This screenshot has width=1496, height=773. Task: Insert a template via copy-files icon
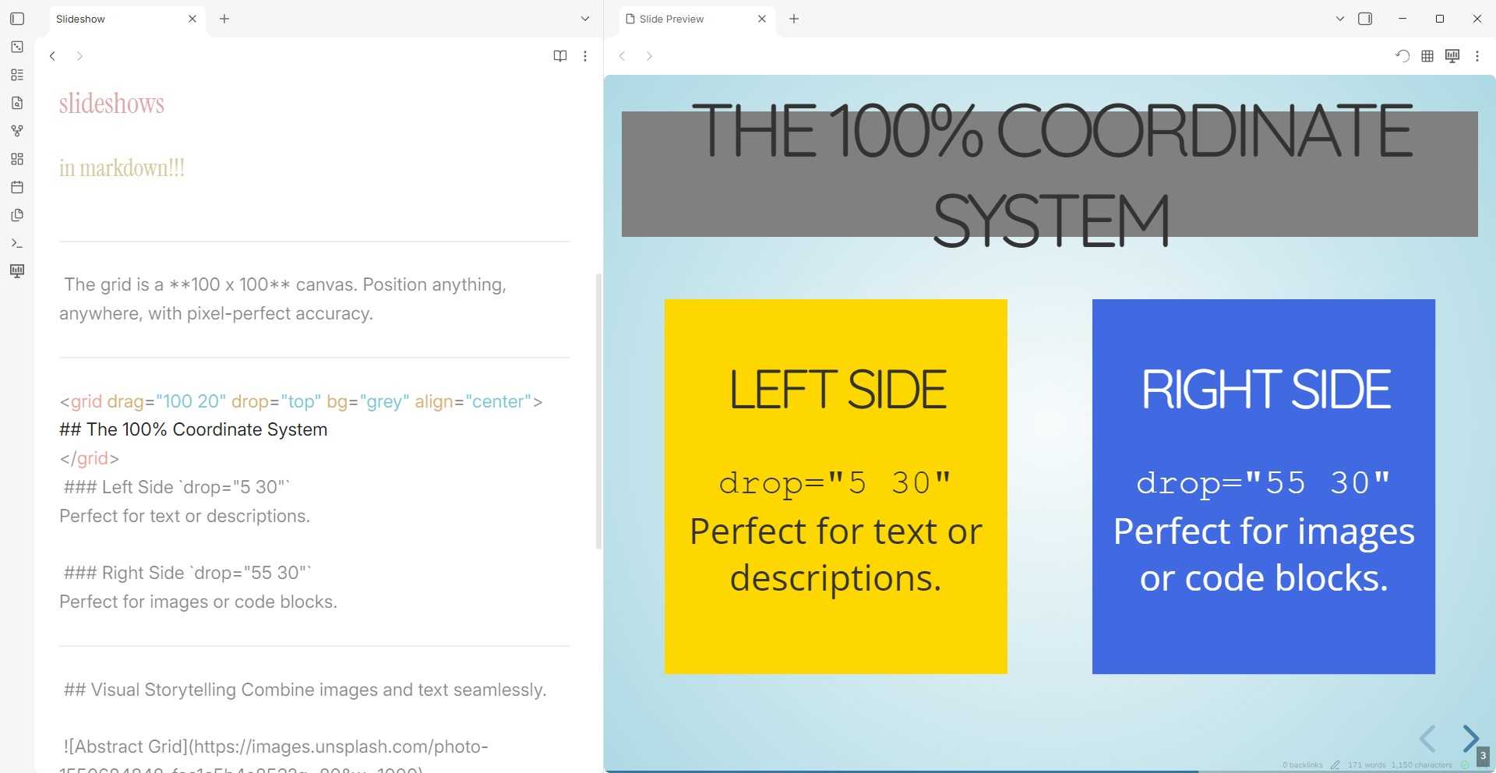point(17,215)
